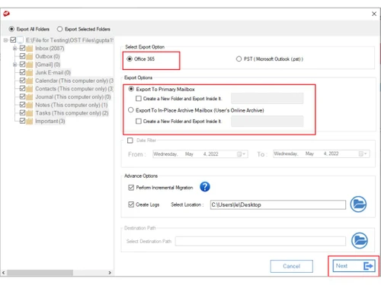Image resolution: width=381 pixels, height=285 pixels.
Task: Click the Junk E-mail folder icon
Action: [30, 73]
